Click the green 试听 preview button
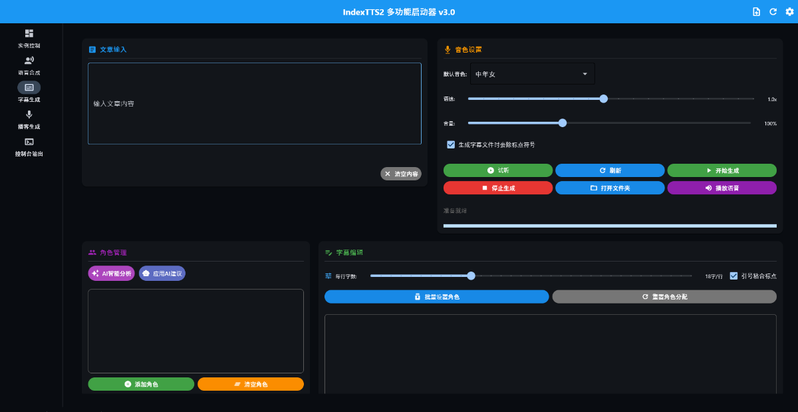 click(x=497, y=170)
